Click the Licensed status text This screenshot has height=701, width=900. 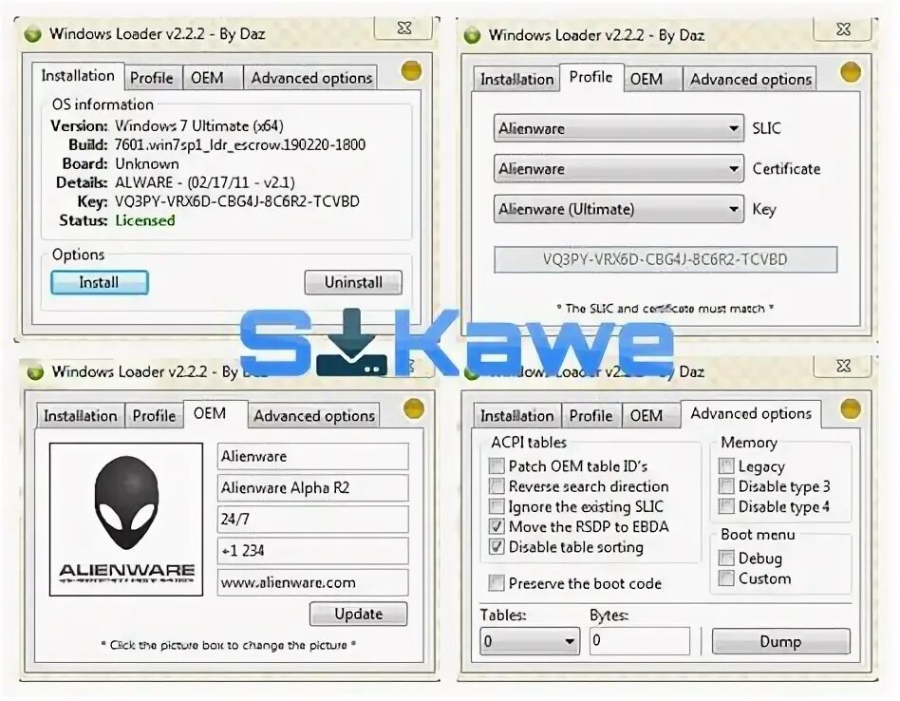[145, 220]
